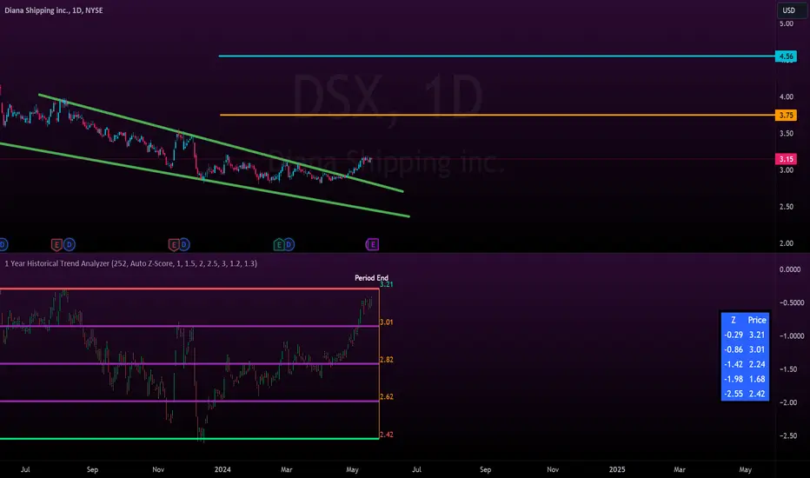Select the blue dividend D marker near March 2024
This screenshot has height=478, width=810.
point(289,244)
